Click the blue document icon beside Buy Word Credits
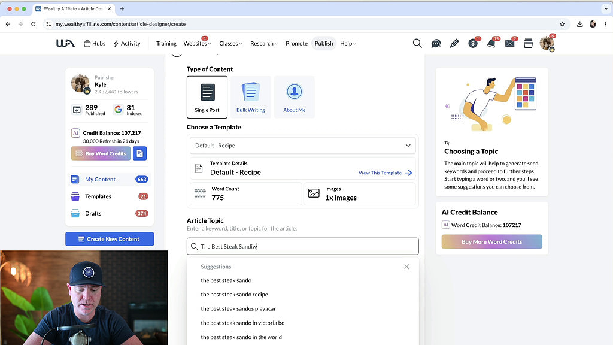The width and height of the screenshot is (613, 345). click(139, 153)
